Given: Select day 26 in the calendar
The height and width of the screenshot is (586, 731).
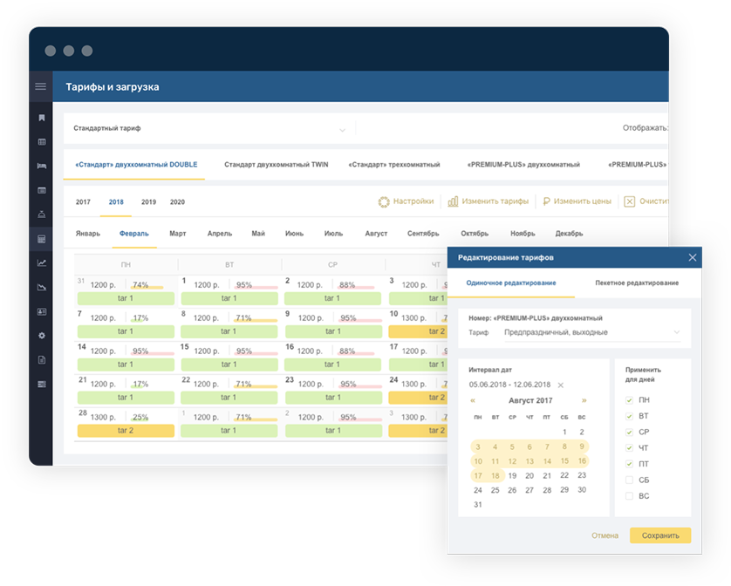Looking at the screenshot, I should click(x=513, y=490).
